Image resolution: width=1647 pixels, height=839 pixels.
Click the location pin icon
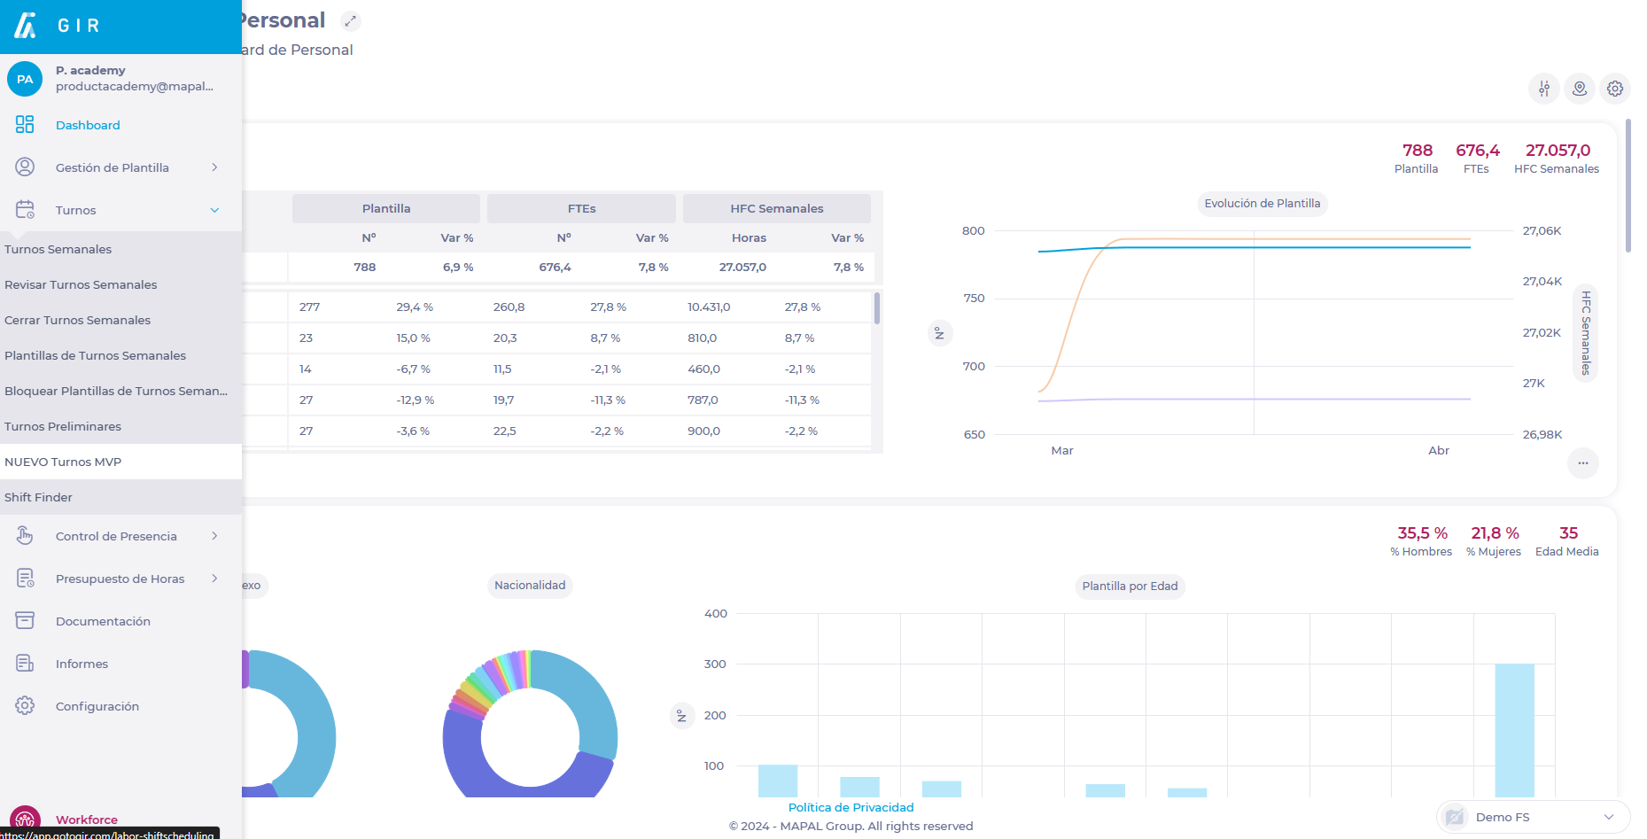(1579, 89)
